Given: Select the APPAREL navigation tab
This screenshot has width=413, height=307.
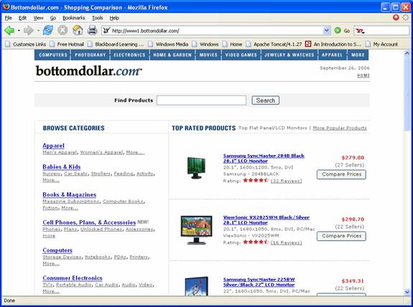Looking at the screenshot, I should (x=332, y=55).
